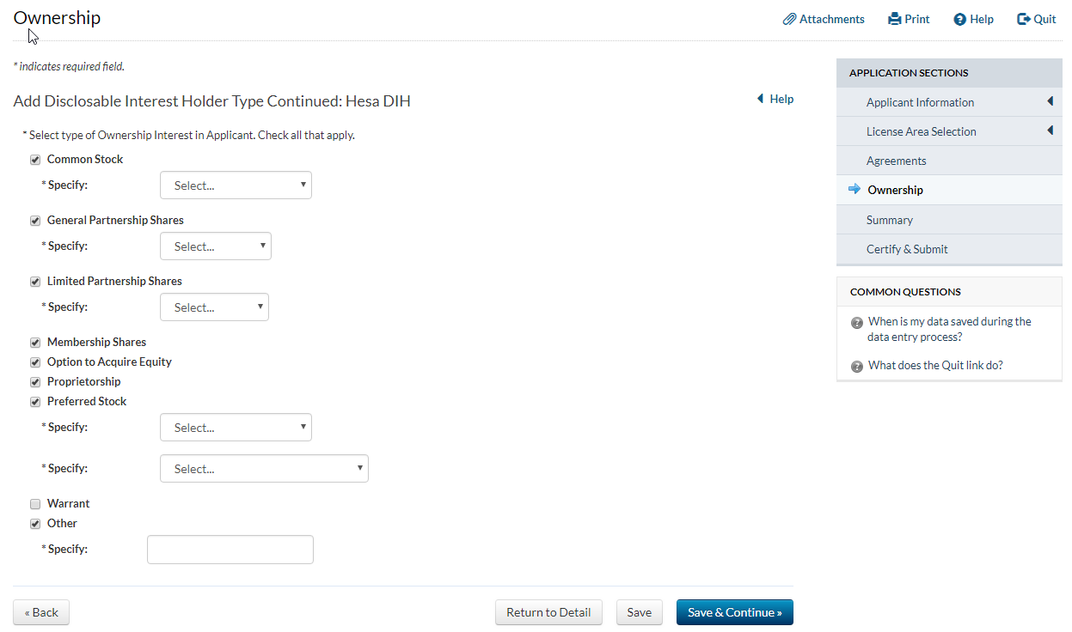Screen dimensions: 1072x632
Task: Click the Other Specify text field
Action: (230, 550)
